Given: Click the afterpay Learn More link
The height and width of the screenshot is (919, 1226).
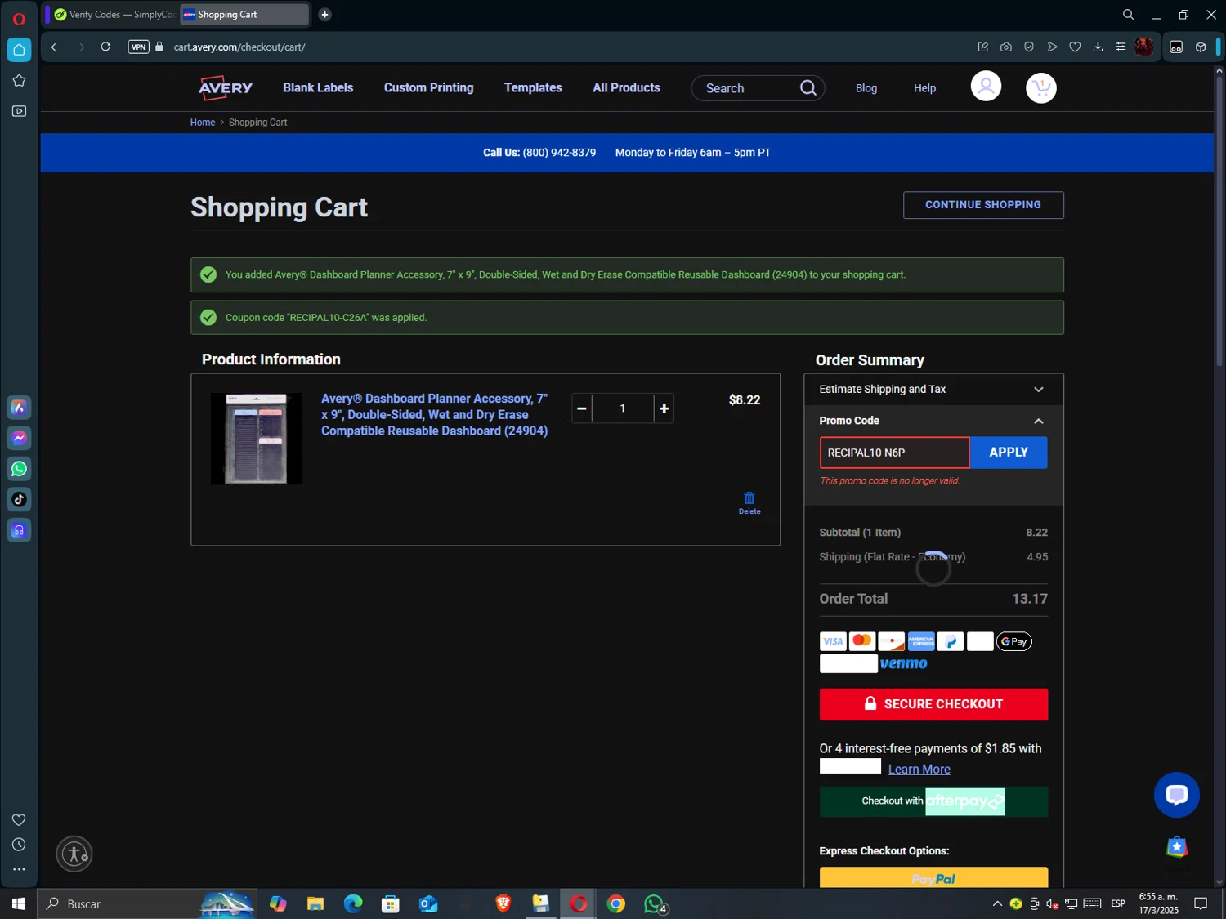Looking at the screenshot, I should click(919, 769).
